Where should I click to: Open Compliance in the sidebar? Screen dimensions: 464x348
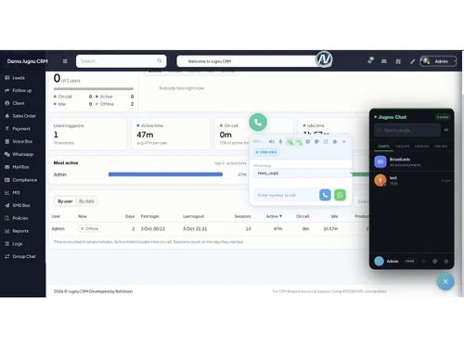point(22,180)
